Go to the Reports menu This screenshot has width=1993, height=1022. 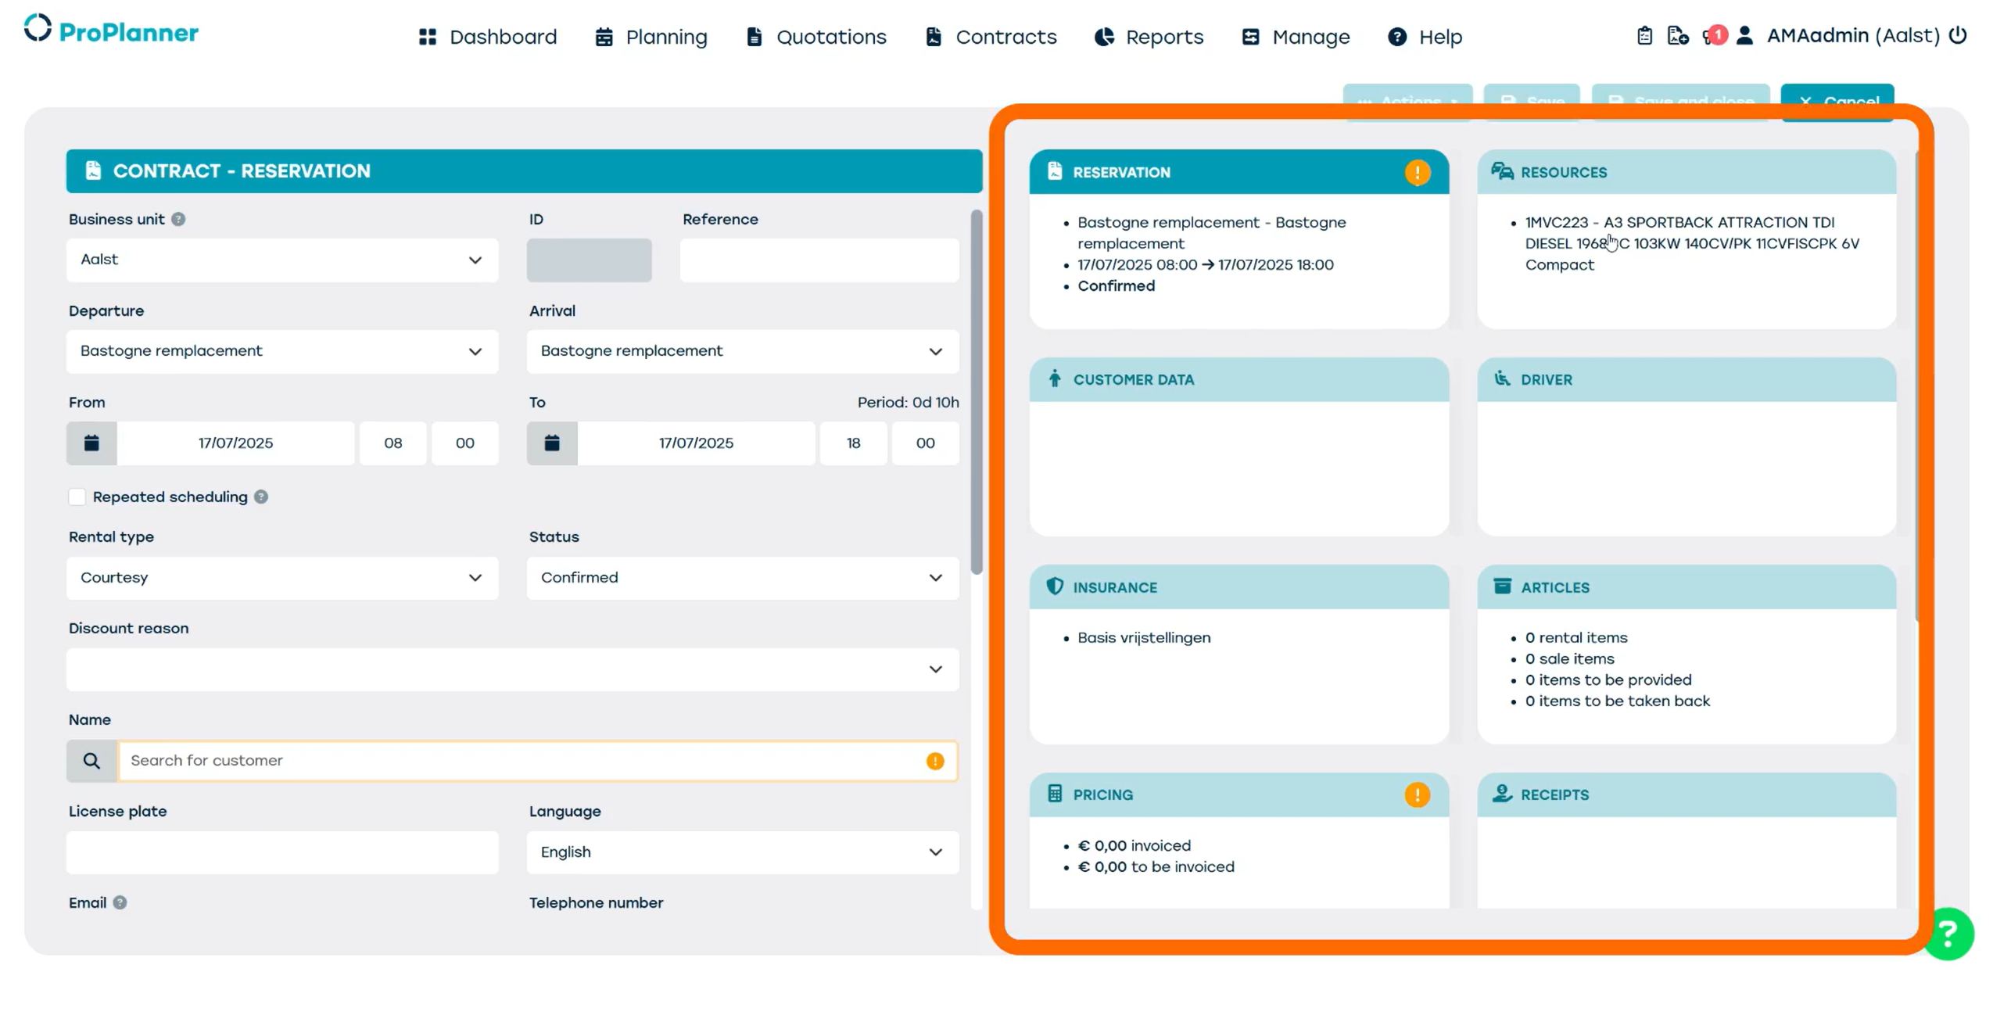coord(1149,37)
